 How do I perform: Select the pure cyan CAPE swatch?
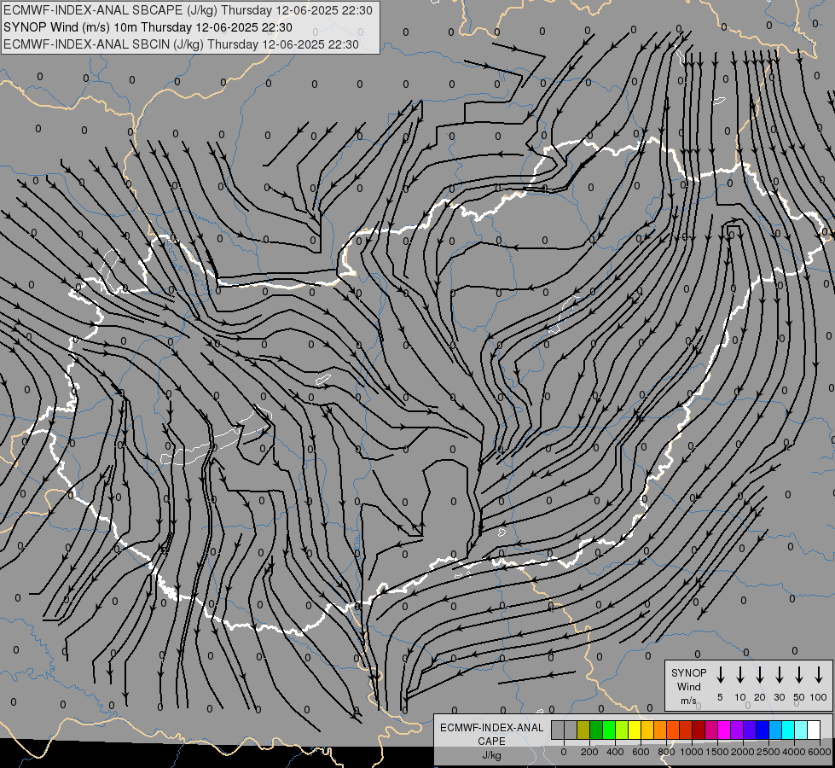[x=788, y=730]
